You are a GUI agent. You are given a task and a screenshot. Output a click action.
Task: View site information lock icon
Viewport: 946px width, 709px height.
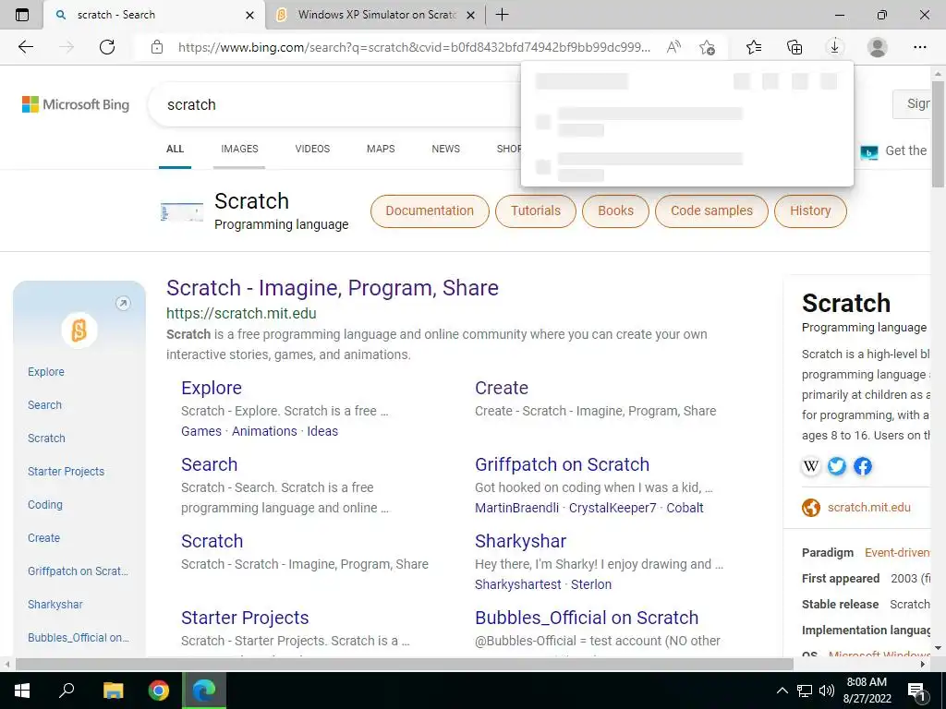157,47
